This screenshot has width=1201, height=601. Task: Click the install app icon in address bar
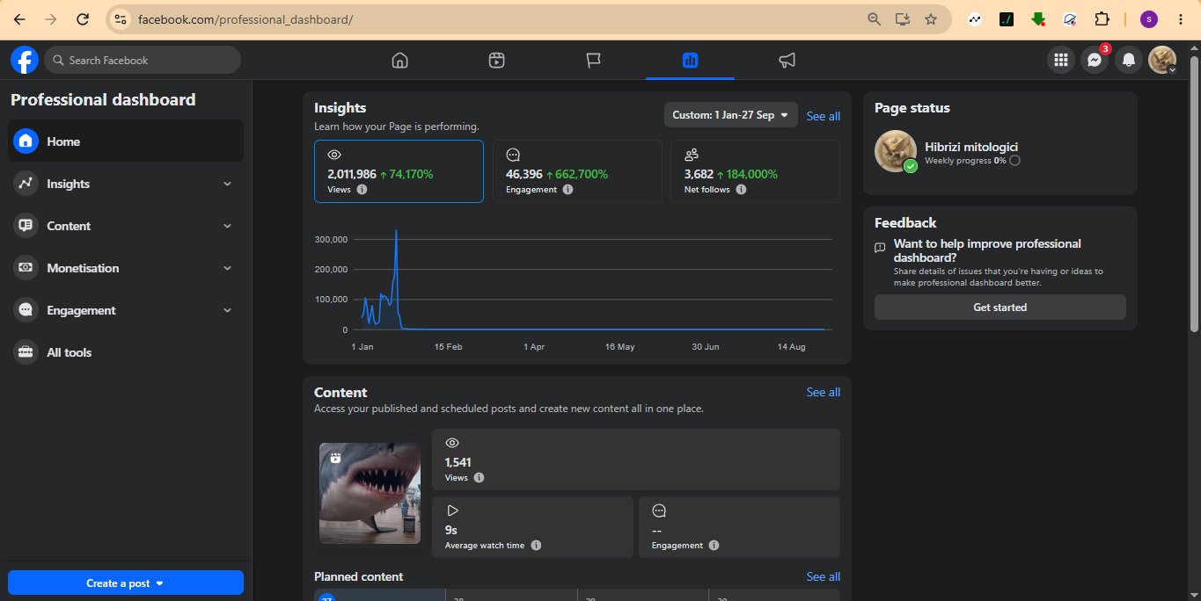click(x=902, y=18)
